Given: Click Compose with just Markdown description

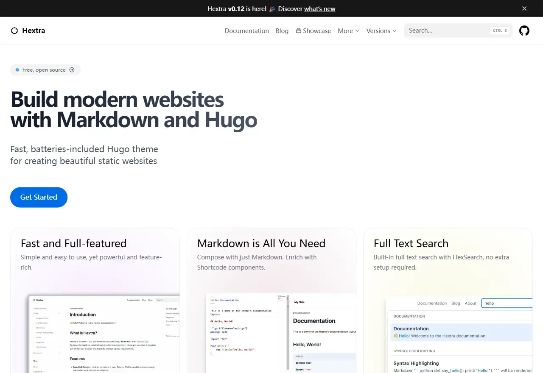Looking at the screenshot, I should coord(257,262).
